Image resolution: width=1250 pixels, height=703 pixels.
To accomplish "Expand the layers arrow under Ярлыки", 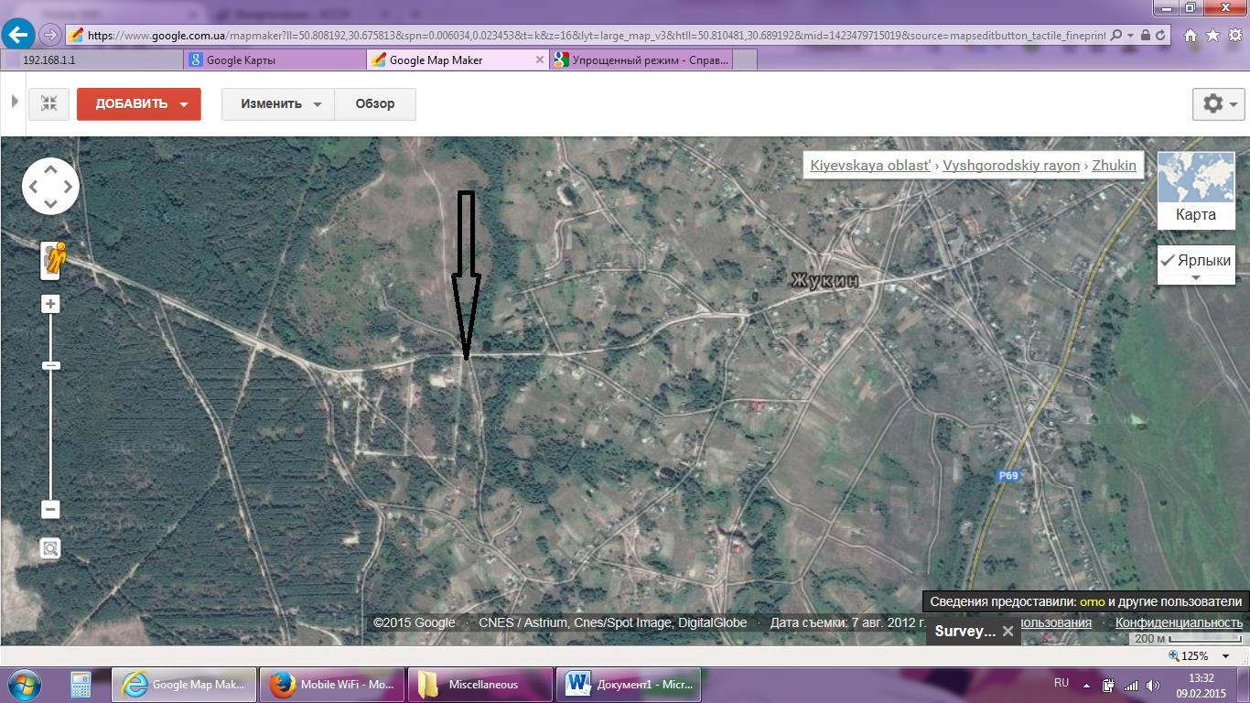I will (x=1196, y=278).
